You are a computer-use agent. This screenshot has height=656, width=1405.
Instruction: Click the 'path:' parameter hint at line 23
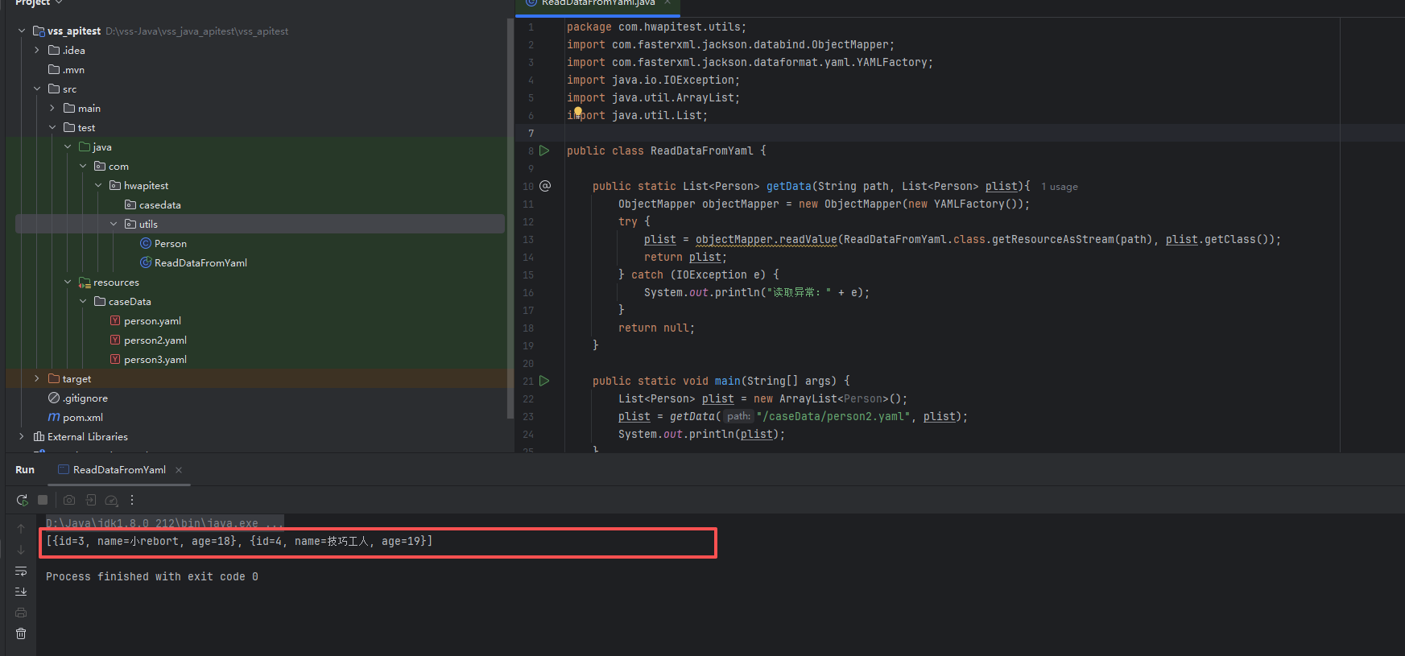click(738, 417)
